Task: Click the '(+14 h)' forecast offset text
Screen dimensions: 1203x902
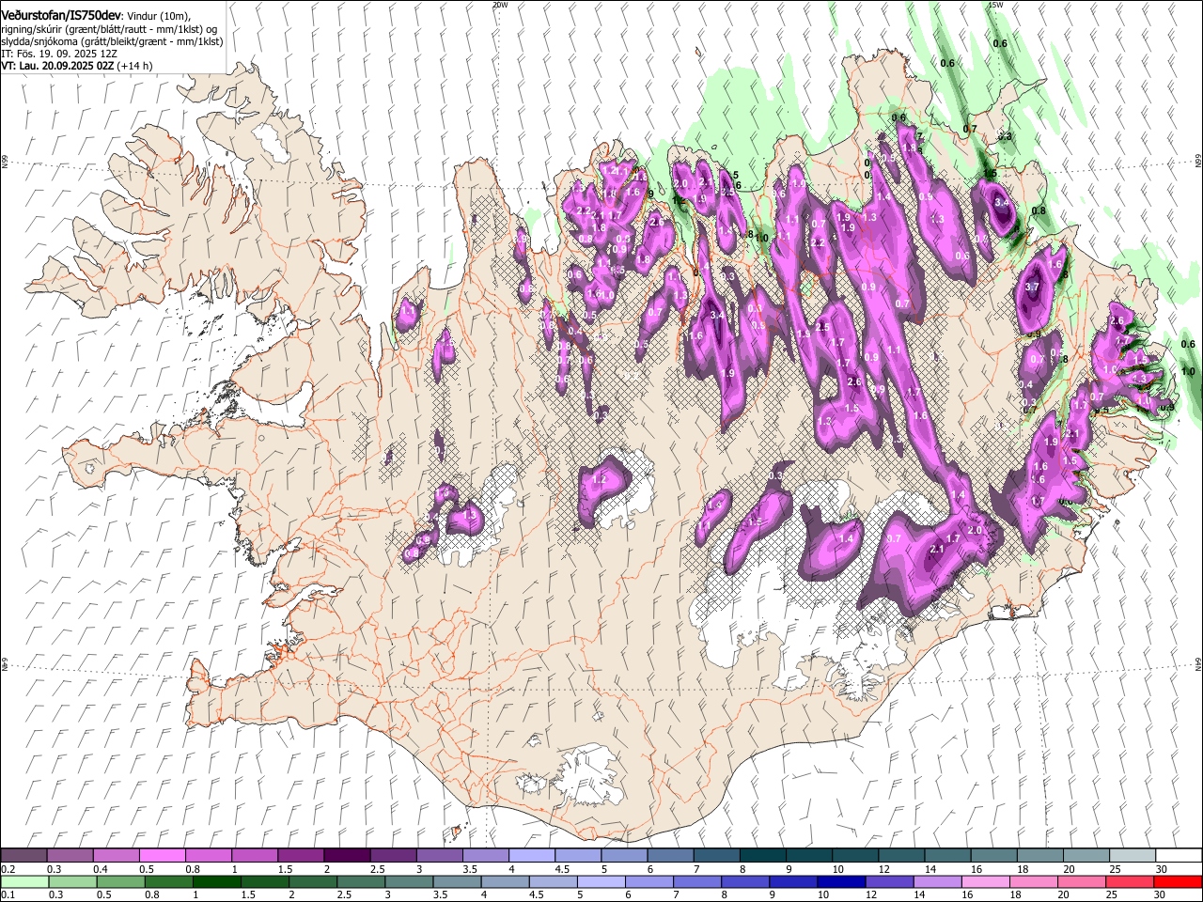Action: 135,67
